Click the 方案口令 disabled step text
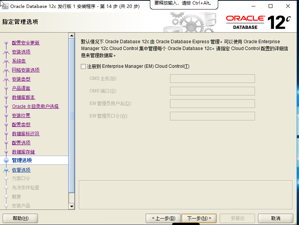Screen dimensions: 299x225 pyautogui.click(x=21, y=178)
